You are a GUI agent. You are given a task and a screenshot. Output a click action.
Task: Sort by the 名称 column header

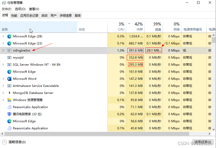[x=39, y=27]
